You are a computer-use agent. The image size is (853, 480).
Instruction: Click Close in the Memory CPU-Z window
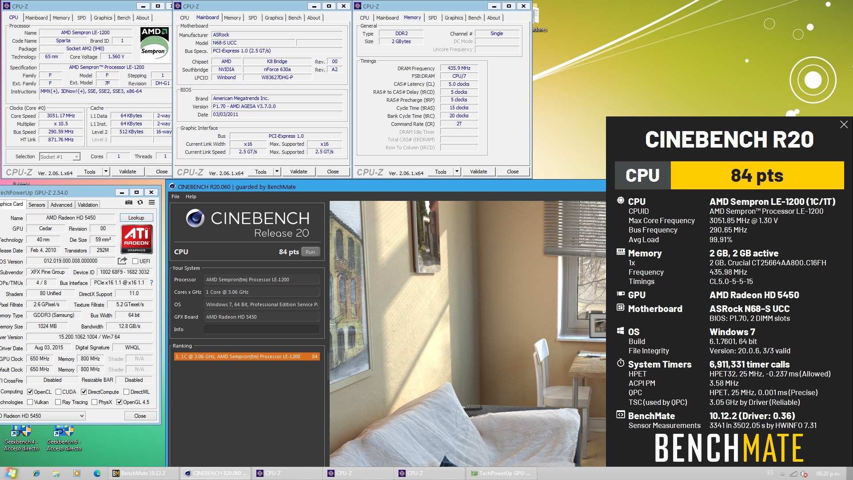click(513, 172)
